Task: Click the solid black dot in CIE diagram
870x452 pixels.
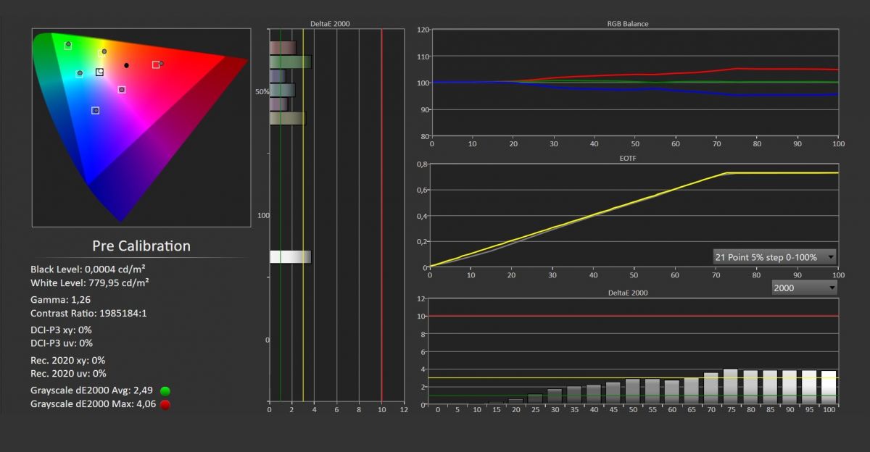Action: click(126, 65)
